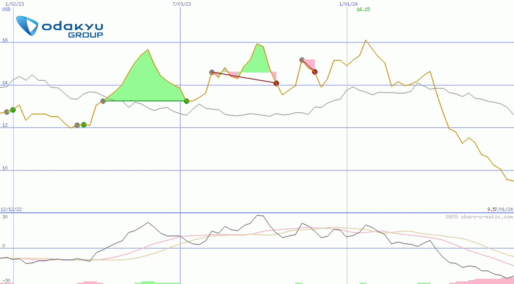Image resolution: width=514 pixels, height=284 pixels.
Task: Click green marker ending the large green area
Action: pos(186,101)
